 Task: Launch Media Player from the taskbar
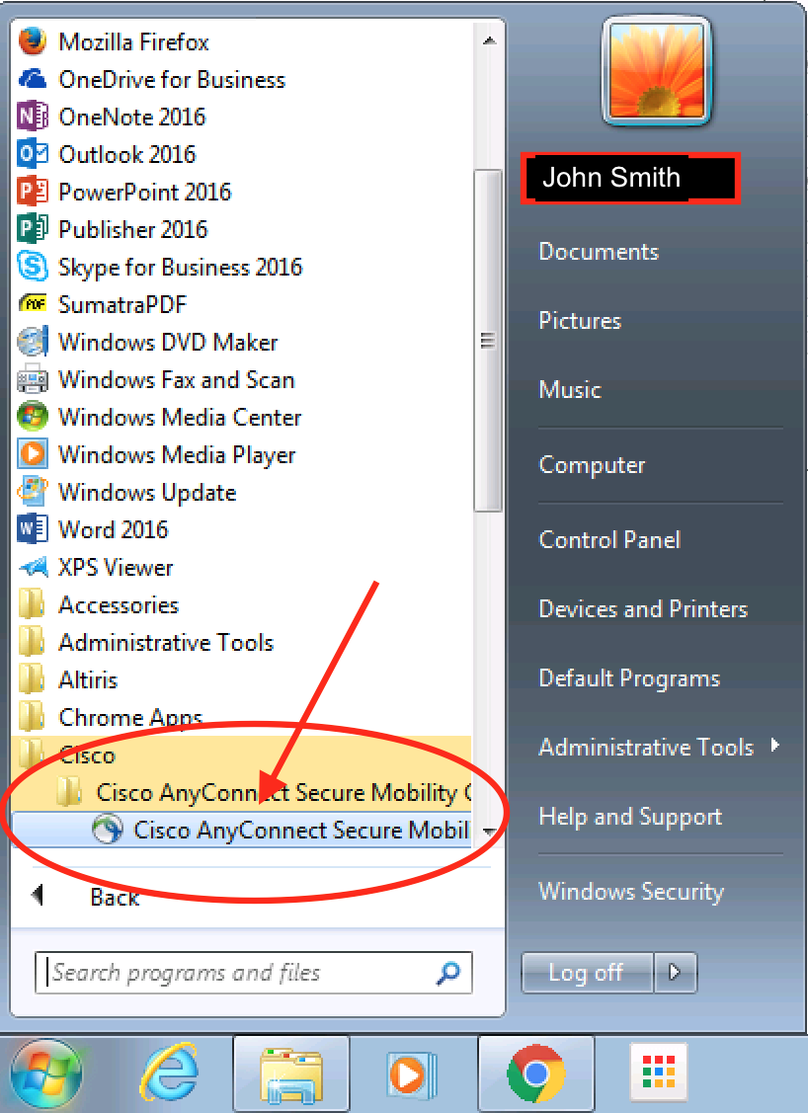click(x=412, y=1074)
